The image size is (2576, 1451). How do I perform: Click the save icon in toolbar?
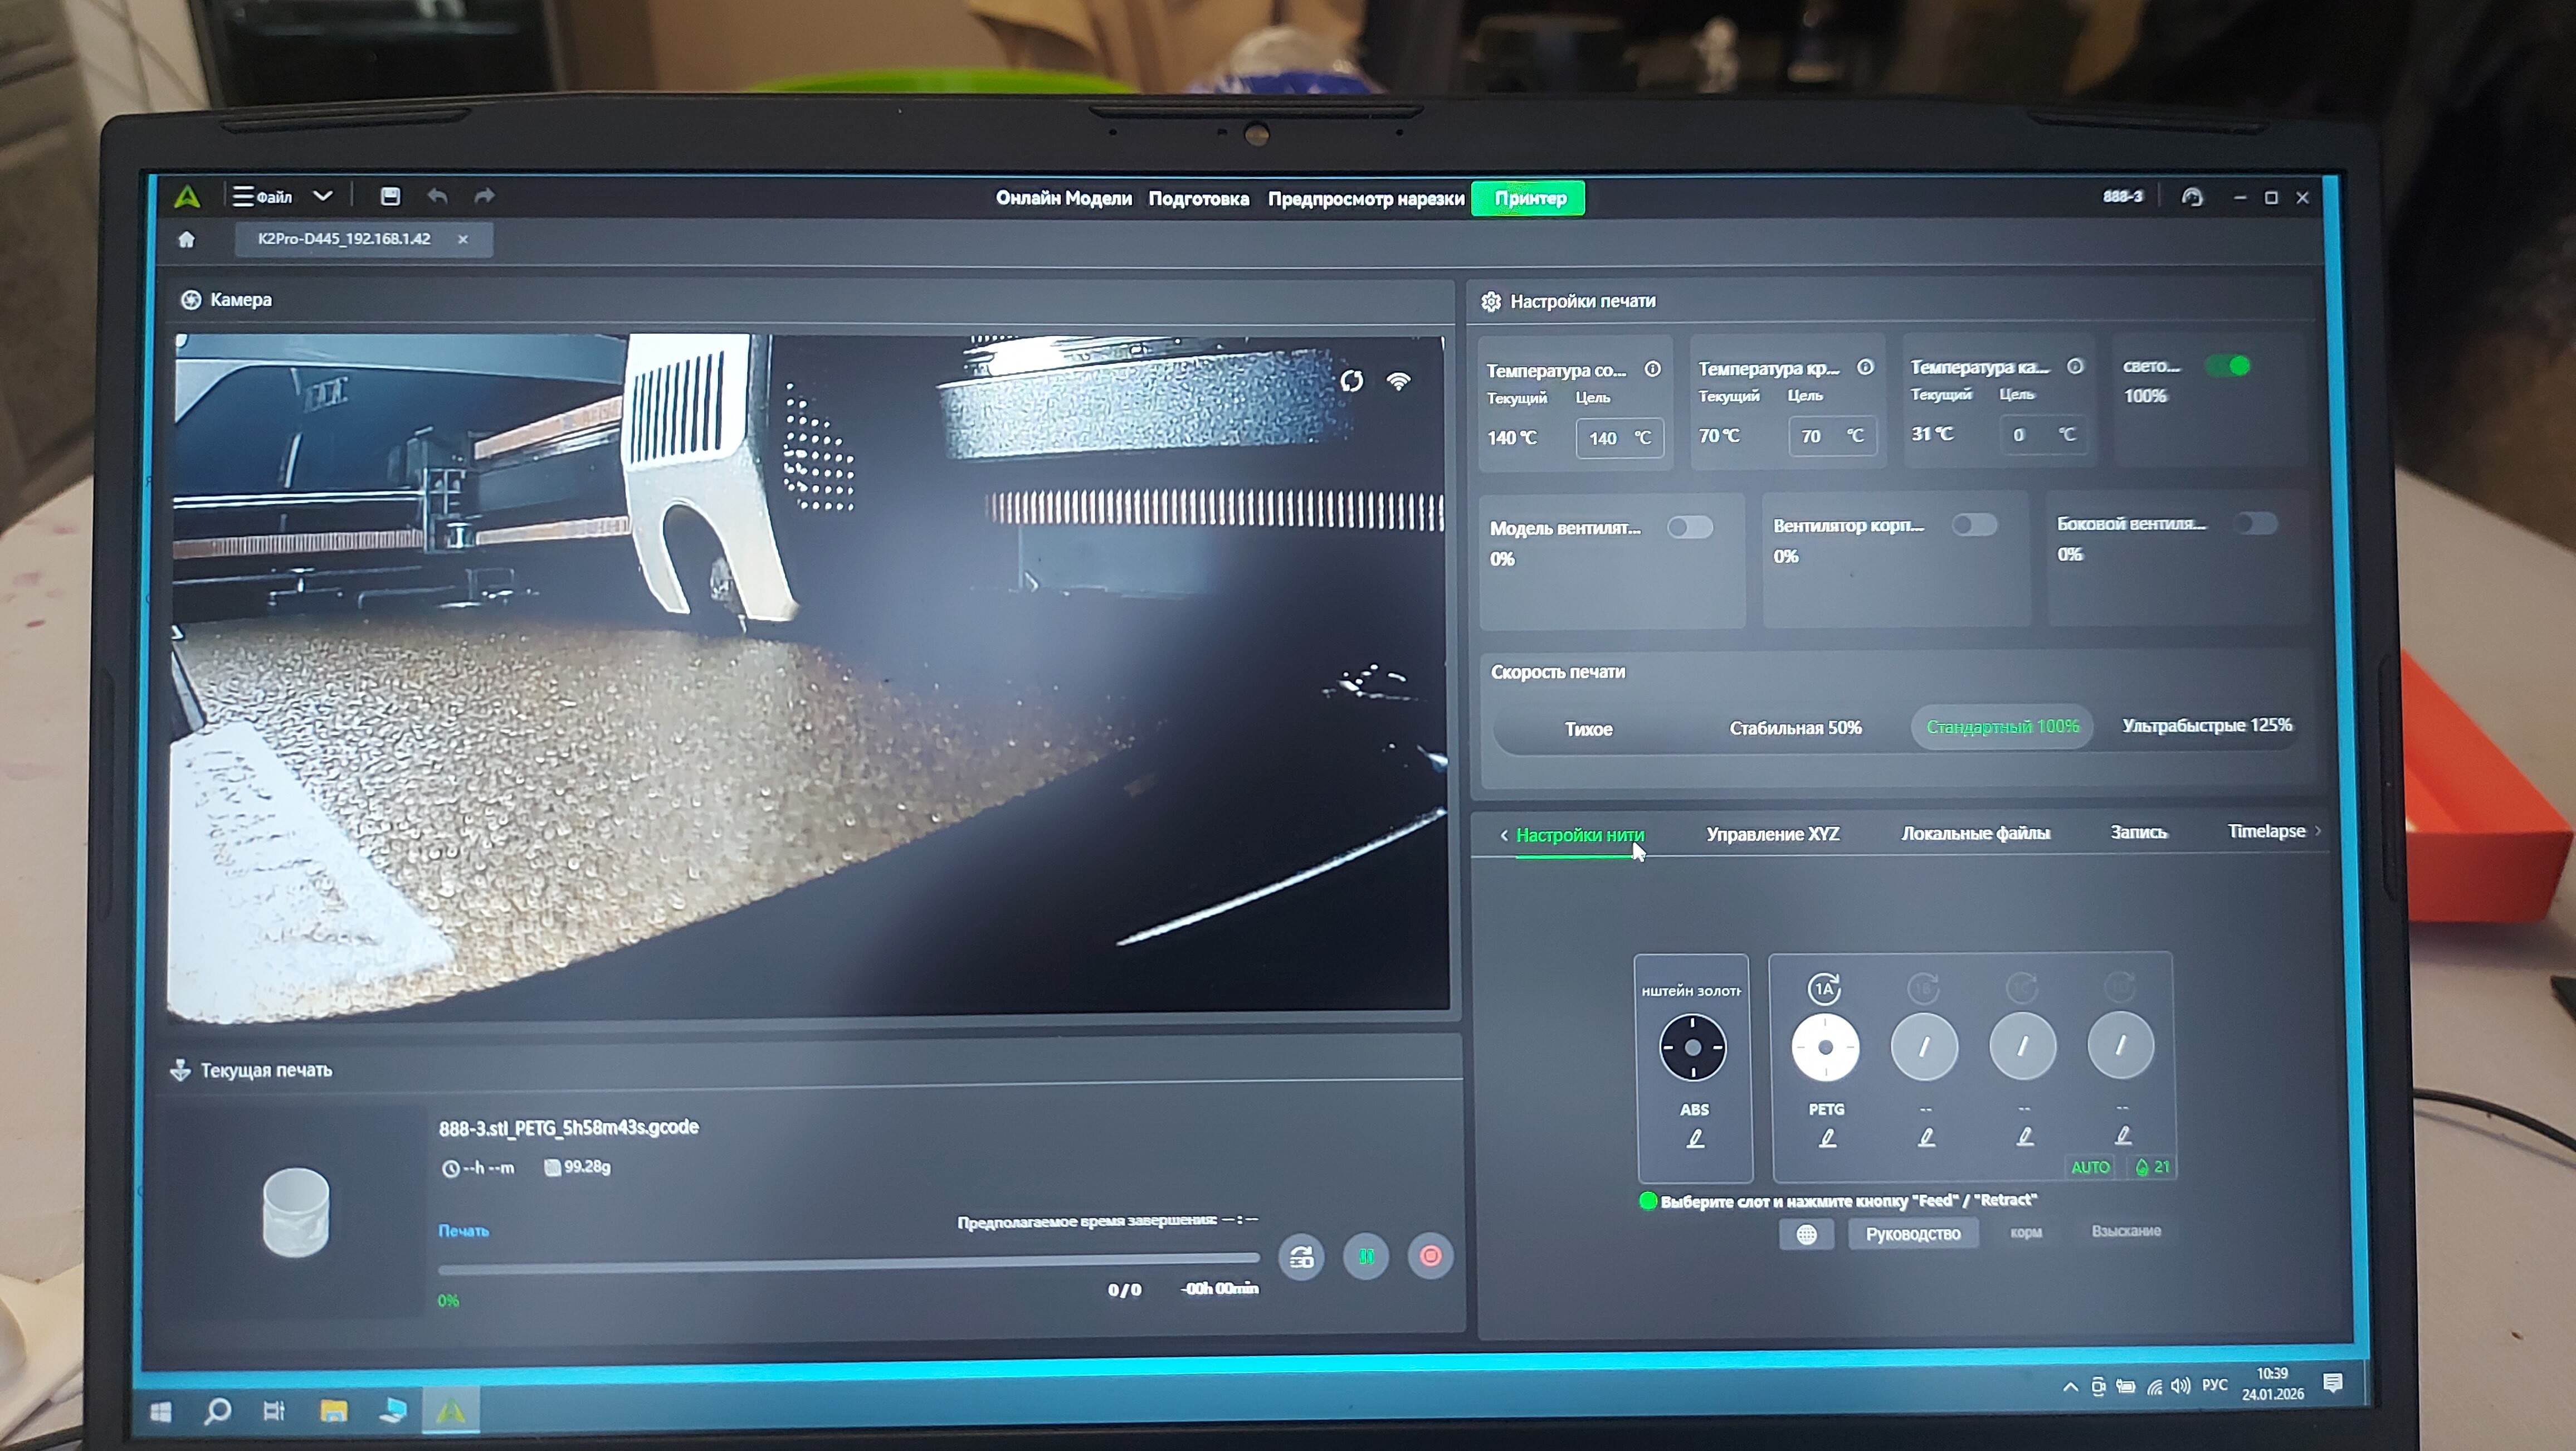point(390,196)
